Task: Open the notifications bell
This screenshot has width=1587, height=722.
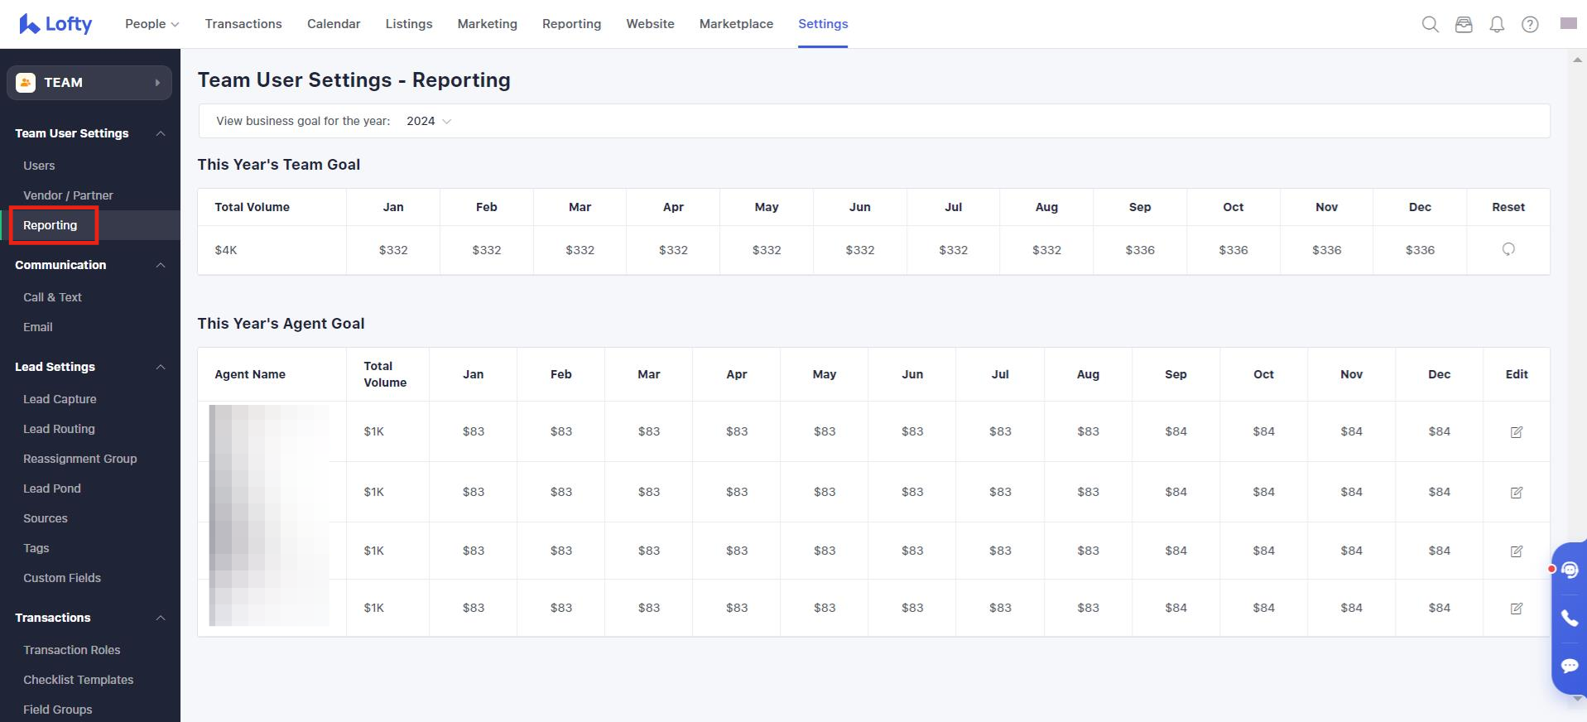Action: [1497, 24]
